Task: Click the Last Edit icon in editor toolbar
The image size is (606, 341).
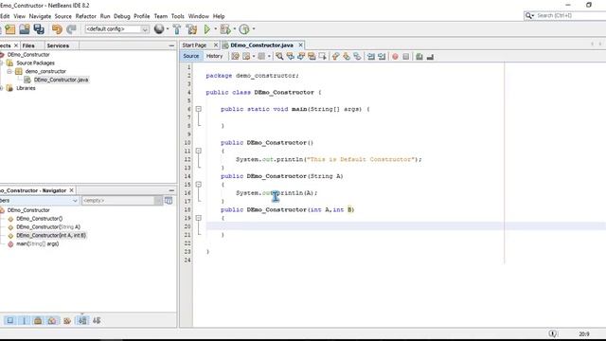Action: click(x=235, y=57)
